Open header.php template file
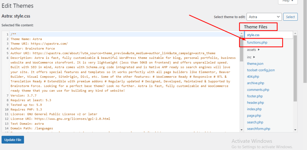This screenshot has height=150, width=307. click(x=255, y=103)
